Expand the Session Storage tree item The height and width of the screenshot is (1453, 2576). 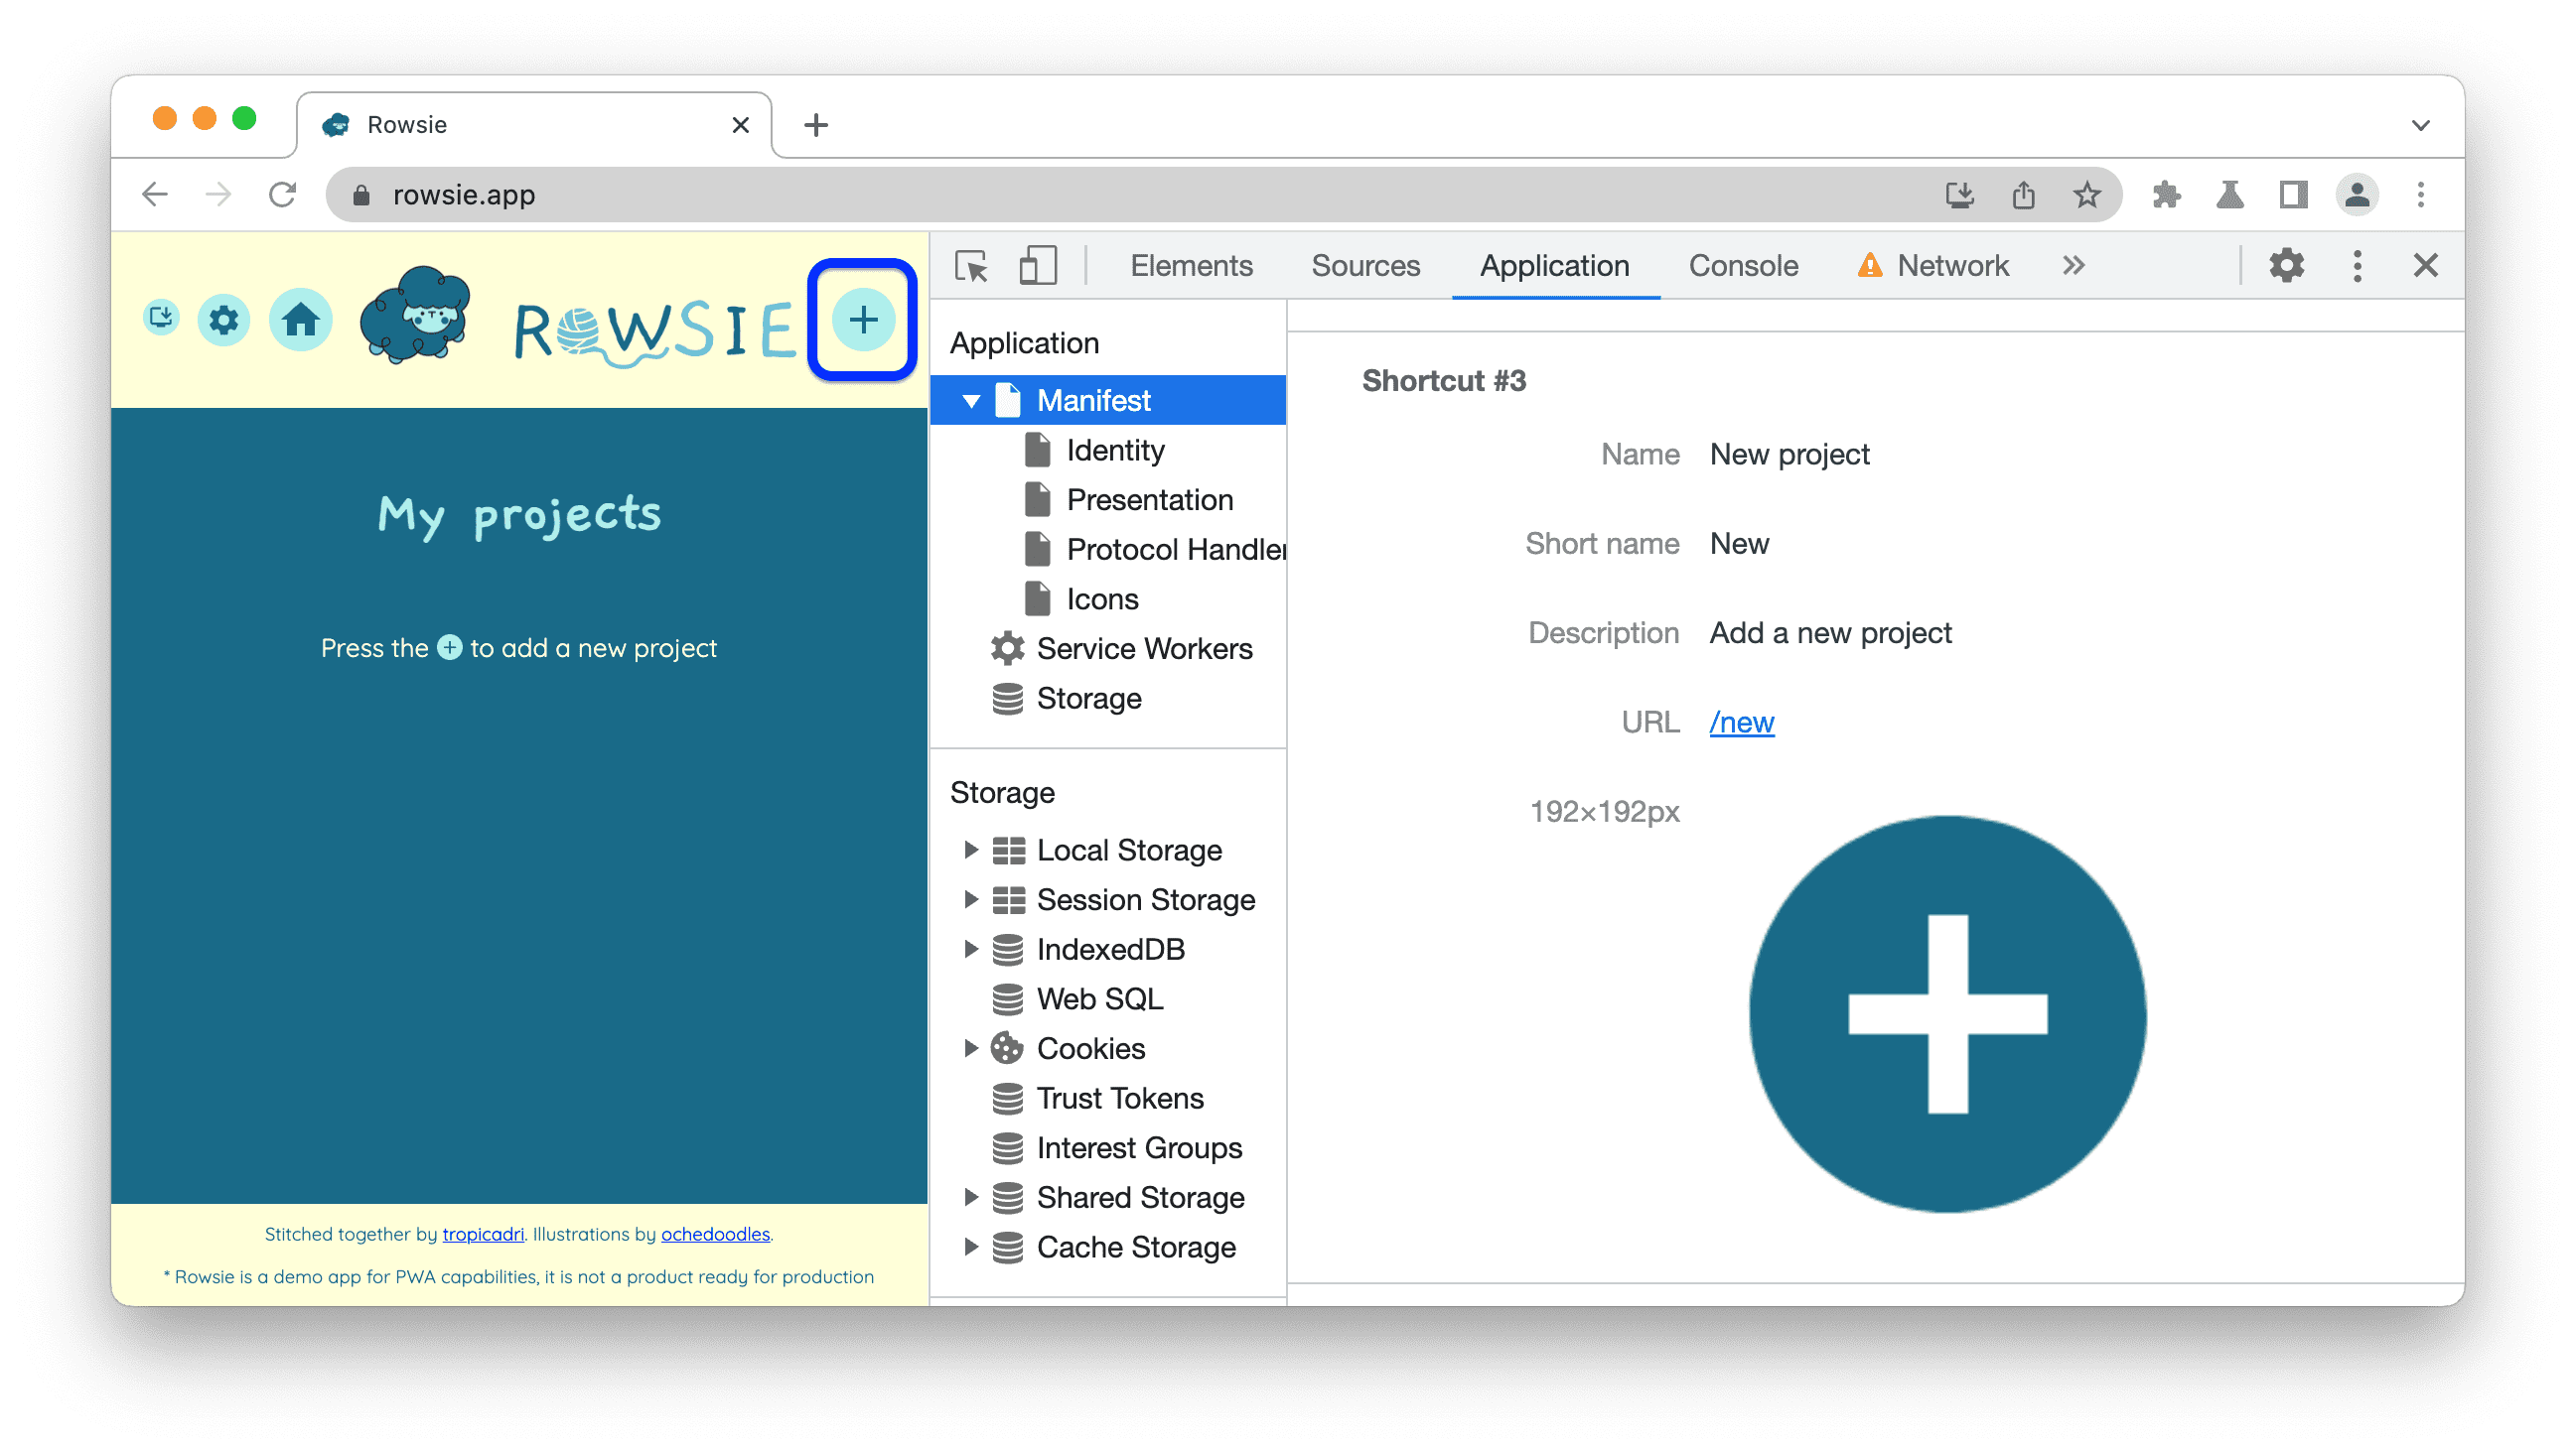click(969, 900)
